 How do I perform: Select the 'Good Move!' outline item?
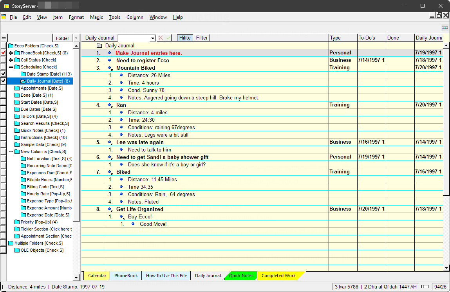point(153,224)
